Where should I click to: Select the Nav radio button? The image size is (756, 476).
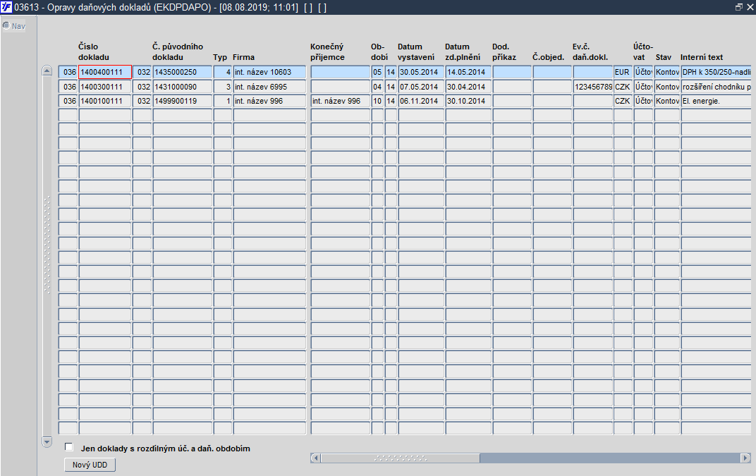click(x=6, y=25)
